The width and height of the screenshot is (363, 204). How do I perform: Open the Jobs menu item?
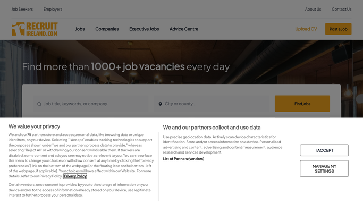80,29
